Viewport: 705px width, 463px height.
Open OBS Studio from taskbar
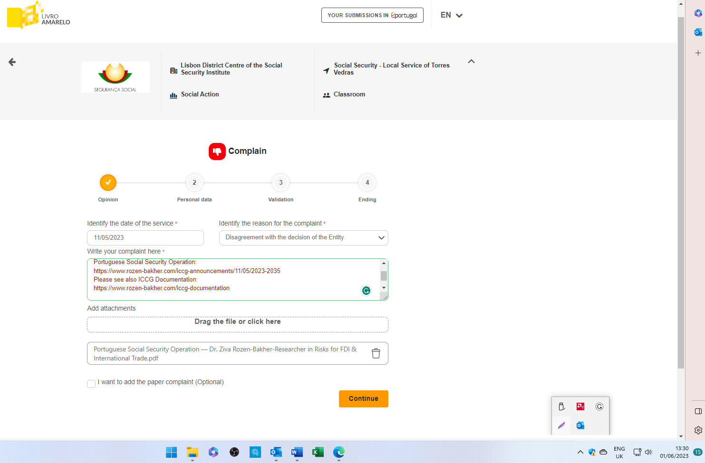[234, 452]
